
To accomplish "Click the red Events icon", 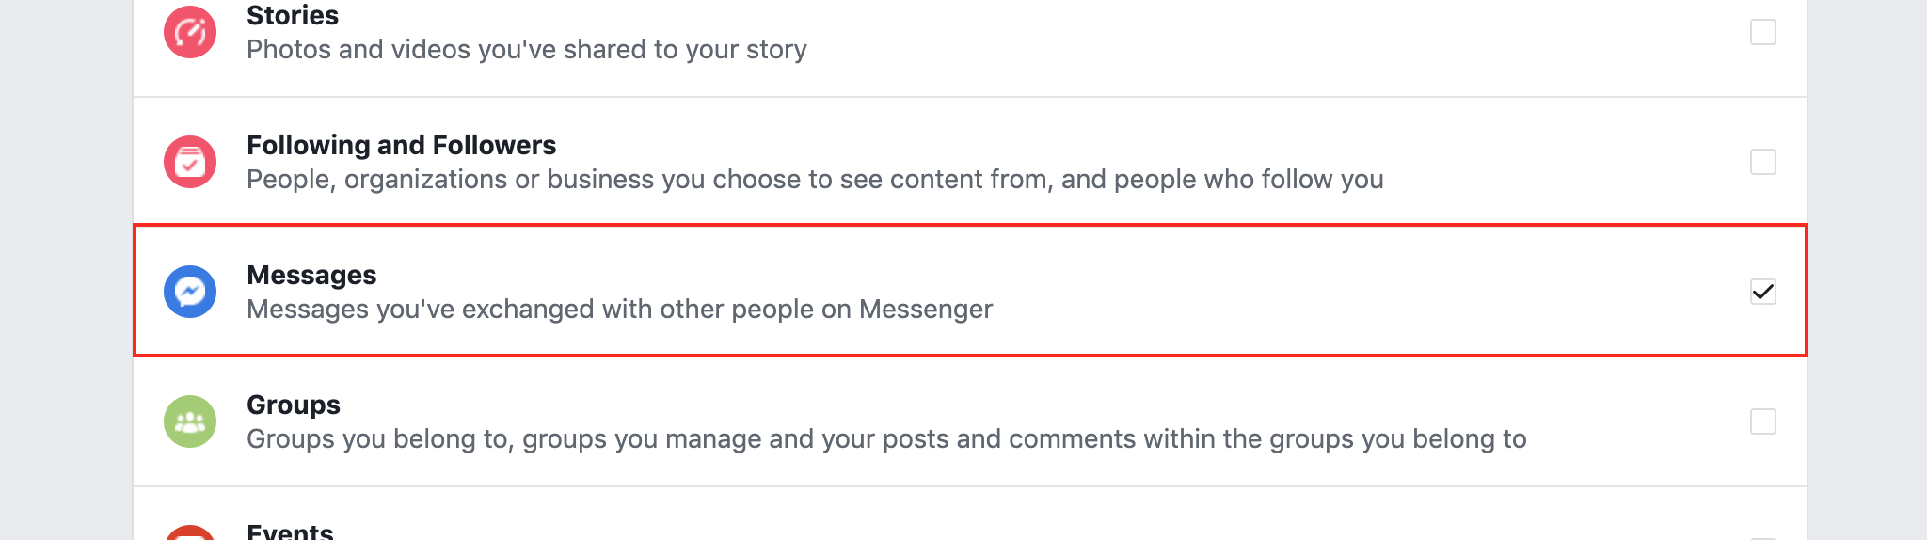I will [190, 533].
